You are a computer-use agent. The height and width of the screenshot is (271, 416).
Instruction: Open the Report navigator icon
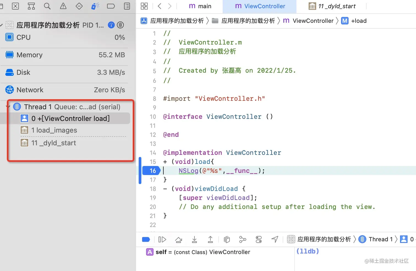(x=127, y=6)
